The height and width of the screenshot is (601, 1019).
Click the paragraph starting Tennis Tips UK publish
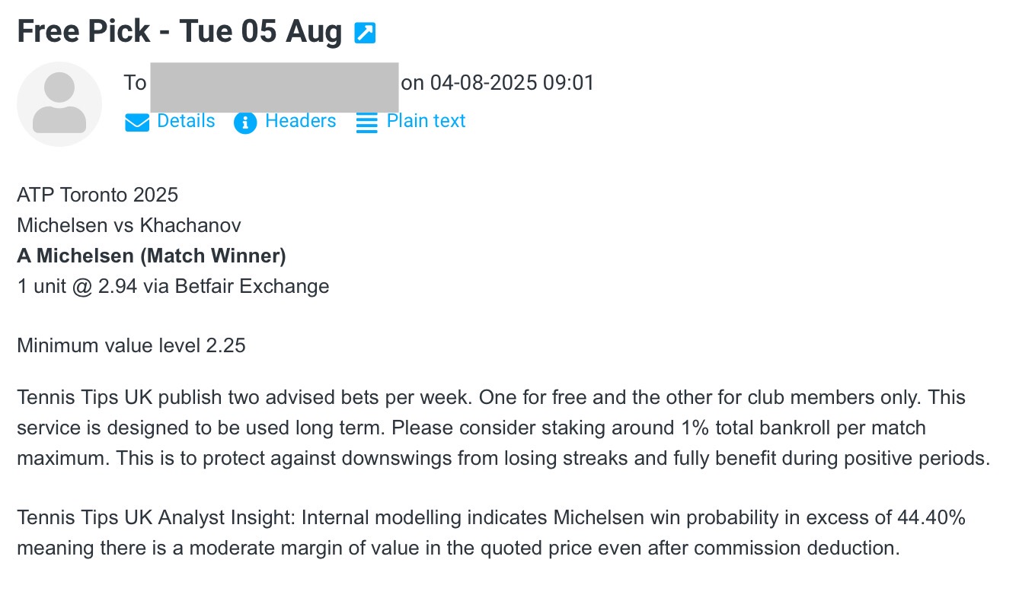coord(503,428)
